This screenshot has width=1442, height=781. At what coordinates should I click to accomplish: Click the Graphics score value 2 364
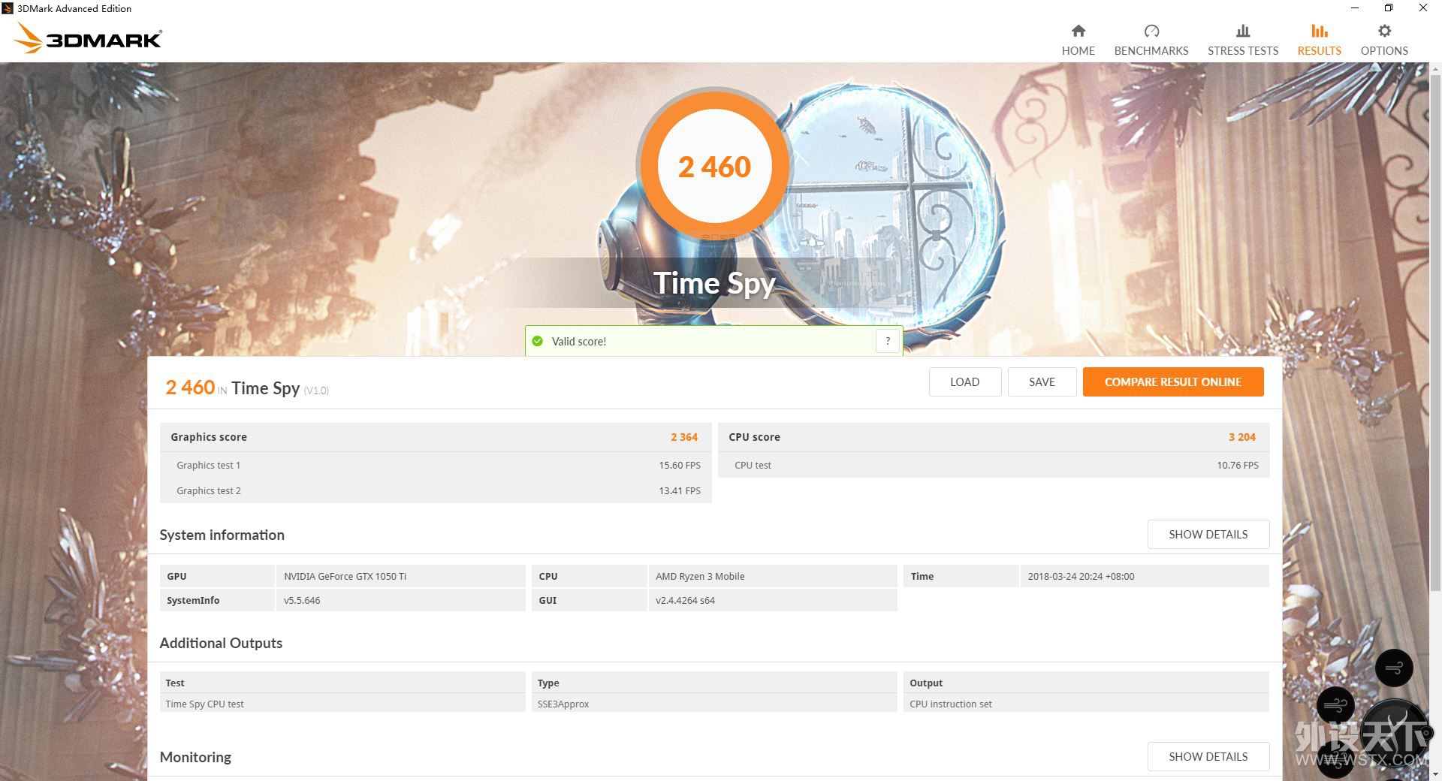tap(684, 437)
